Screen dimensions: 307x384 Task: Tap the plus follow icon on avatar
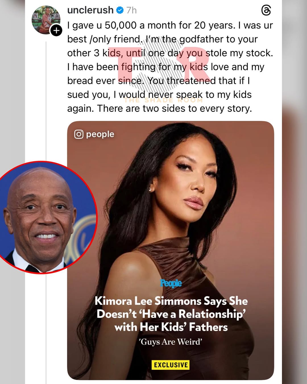[x=56, y=30]
